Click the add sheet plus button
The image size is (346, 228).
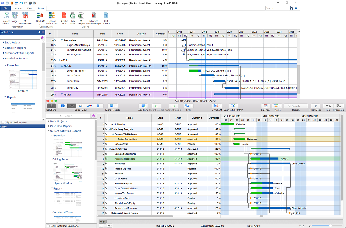101,226
